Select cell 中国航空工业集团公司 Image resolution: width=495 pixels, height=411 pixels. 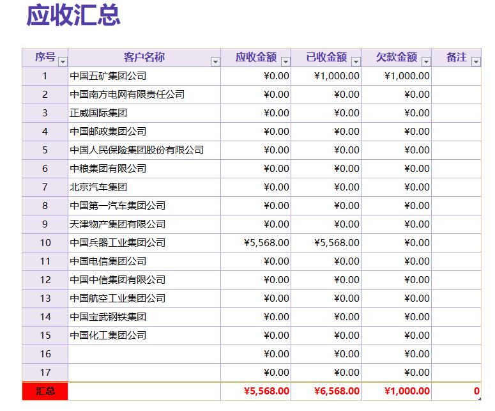[144, 299]
